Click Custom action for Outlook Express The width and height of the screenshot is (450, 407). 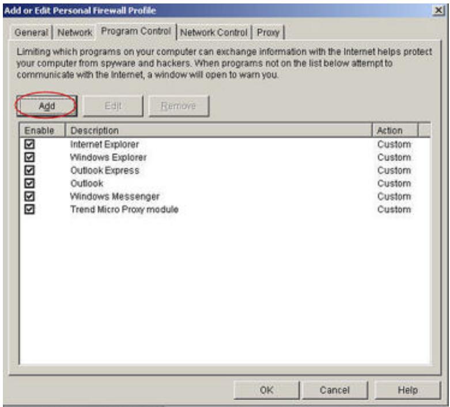[394, 170]
